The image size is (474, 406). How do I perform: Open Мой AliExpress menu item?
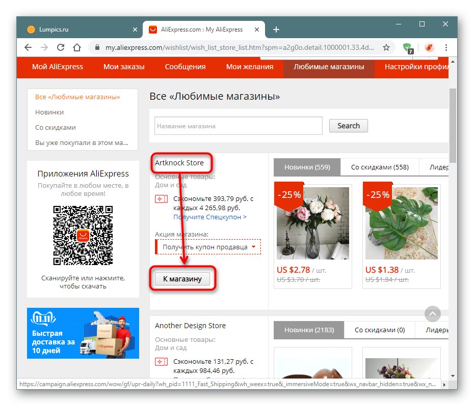click(x=58, y=67)
